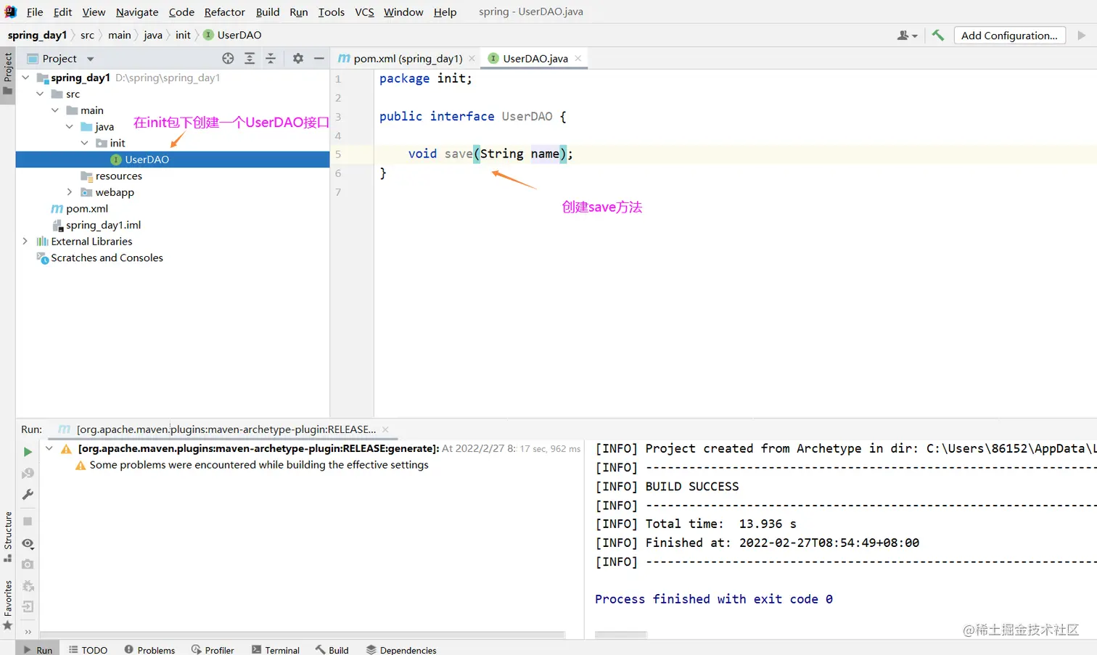Image resolution: width=1097 pixels, height=655 pixels.
Task: Click the locate/select opened file target icon
Action: tap(228, 59)
